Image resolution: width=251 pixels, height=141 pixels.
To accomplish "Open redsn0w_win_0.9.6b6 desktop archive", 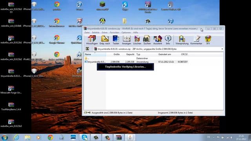I will (11, 23).
